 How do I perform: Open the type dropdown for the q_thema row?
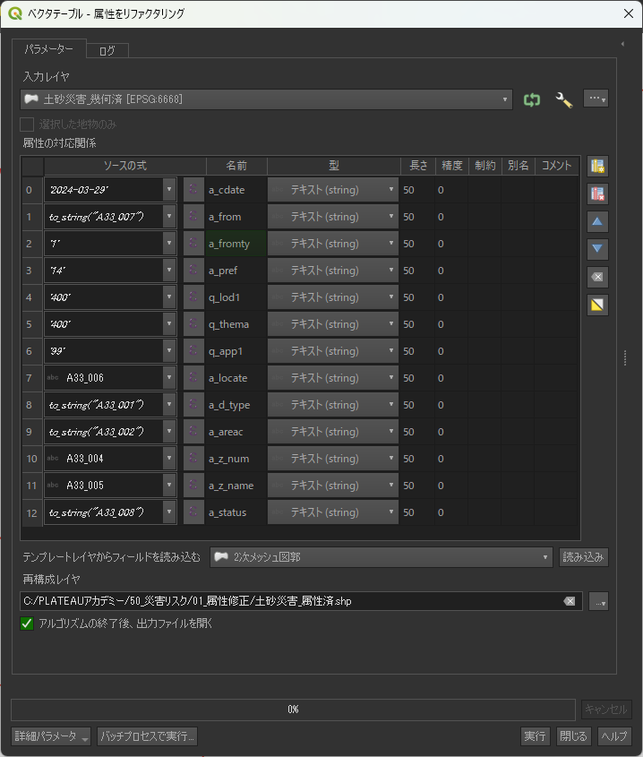tap(333, 324)
